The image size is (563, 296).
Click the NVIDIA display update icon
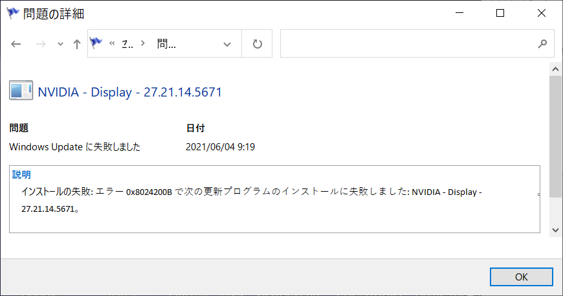(21, 91)
